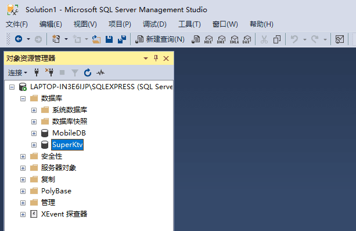Viewport: 356px width, 231px height.
Task: Expand the SuperKtv database node
Action: [34, 145]
